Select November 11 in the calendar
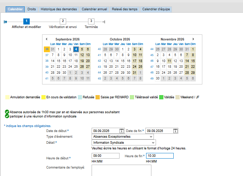The height and width of the screenshot is (176, 243). (x=169, y=61)
